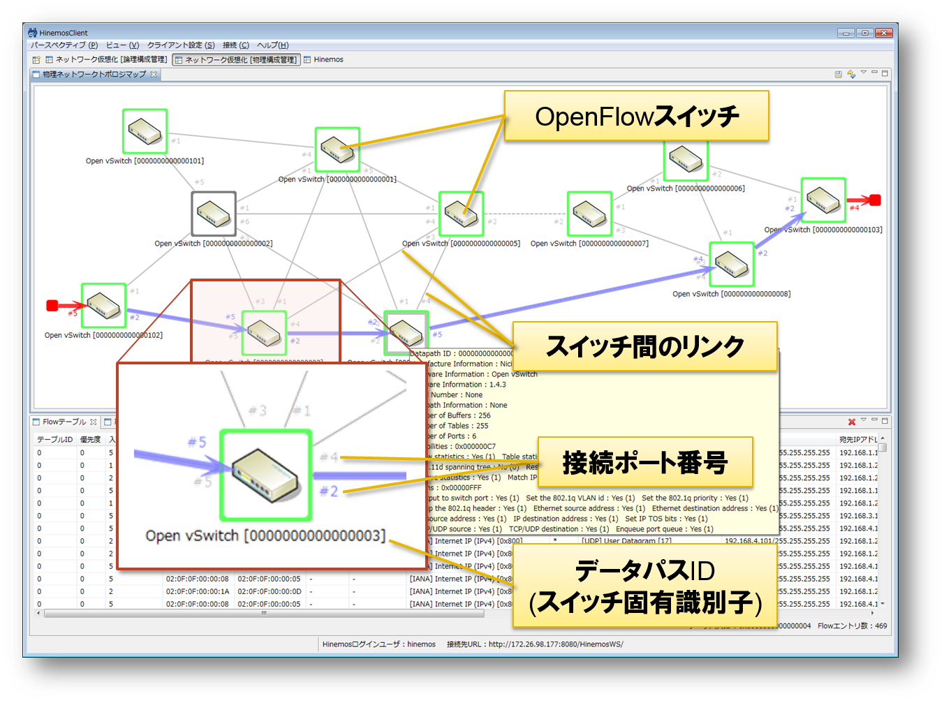Click the Flow table horizontal scrollbar
The width and height of the screenshot is (944, 703).
[454, 614]
